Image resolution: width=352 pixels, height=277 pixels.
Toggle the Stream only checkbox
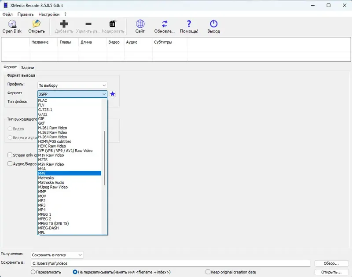10,155
